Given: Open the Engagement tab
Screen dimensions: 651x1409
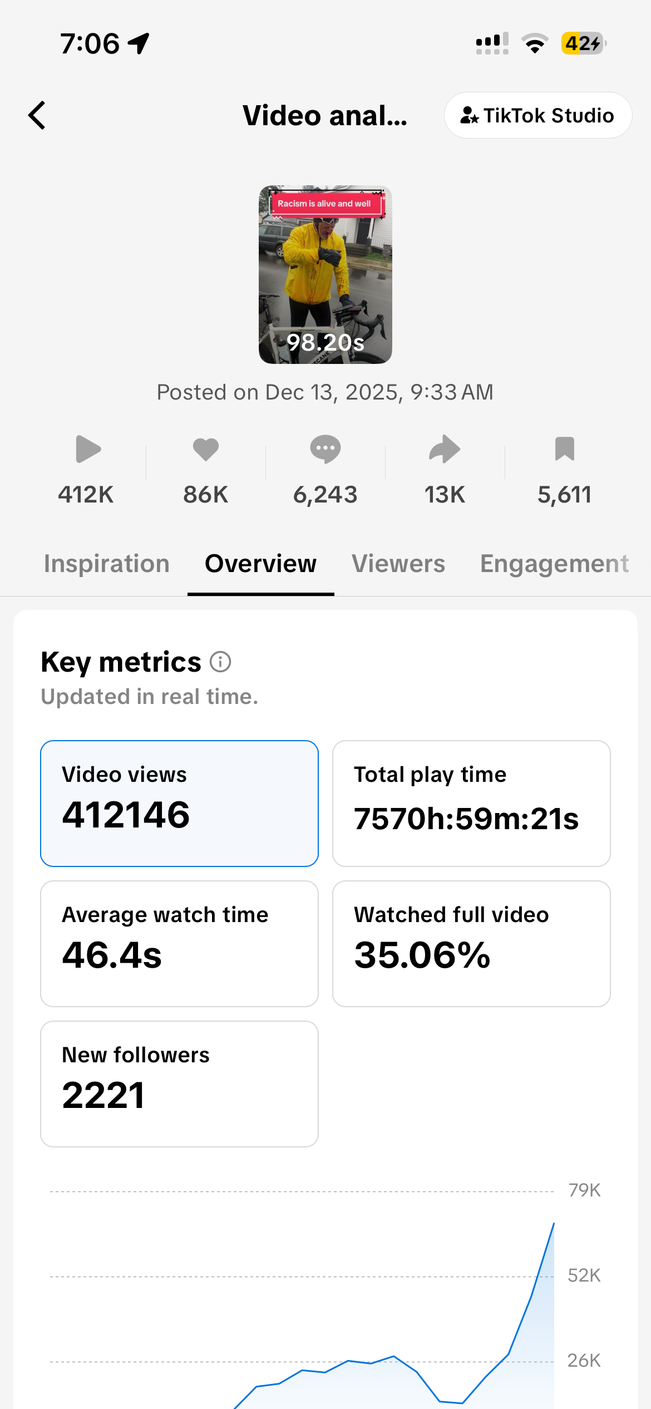Looking at the screenshot, I should (554, 564).
